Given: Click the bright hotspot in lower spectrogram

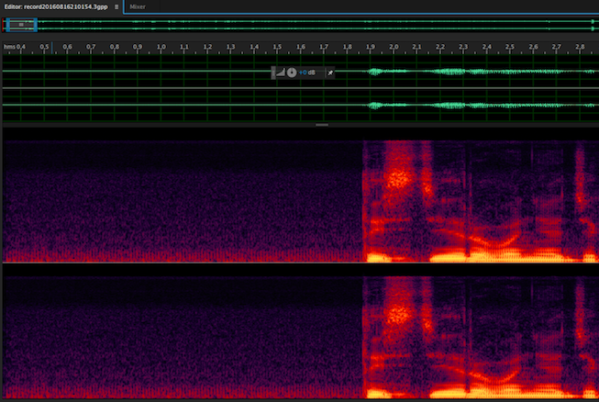Looking at the screenshot, I should click(x=398, y=314).
